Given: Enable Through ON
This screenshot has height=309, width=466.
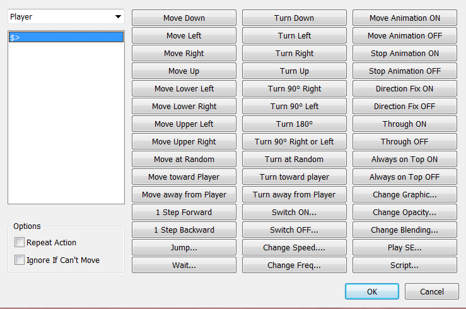Looking at the screenshot, I should [x=404, y=124].
